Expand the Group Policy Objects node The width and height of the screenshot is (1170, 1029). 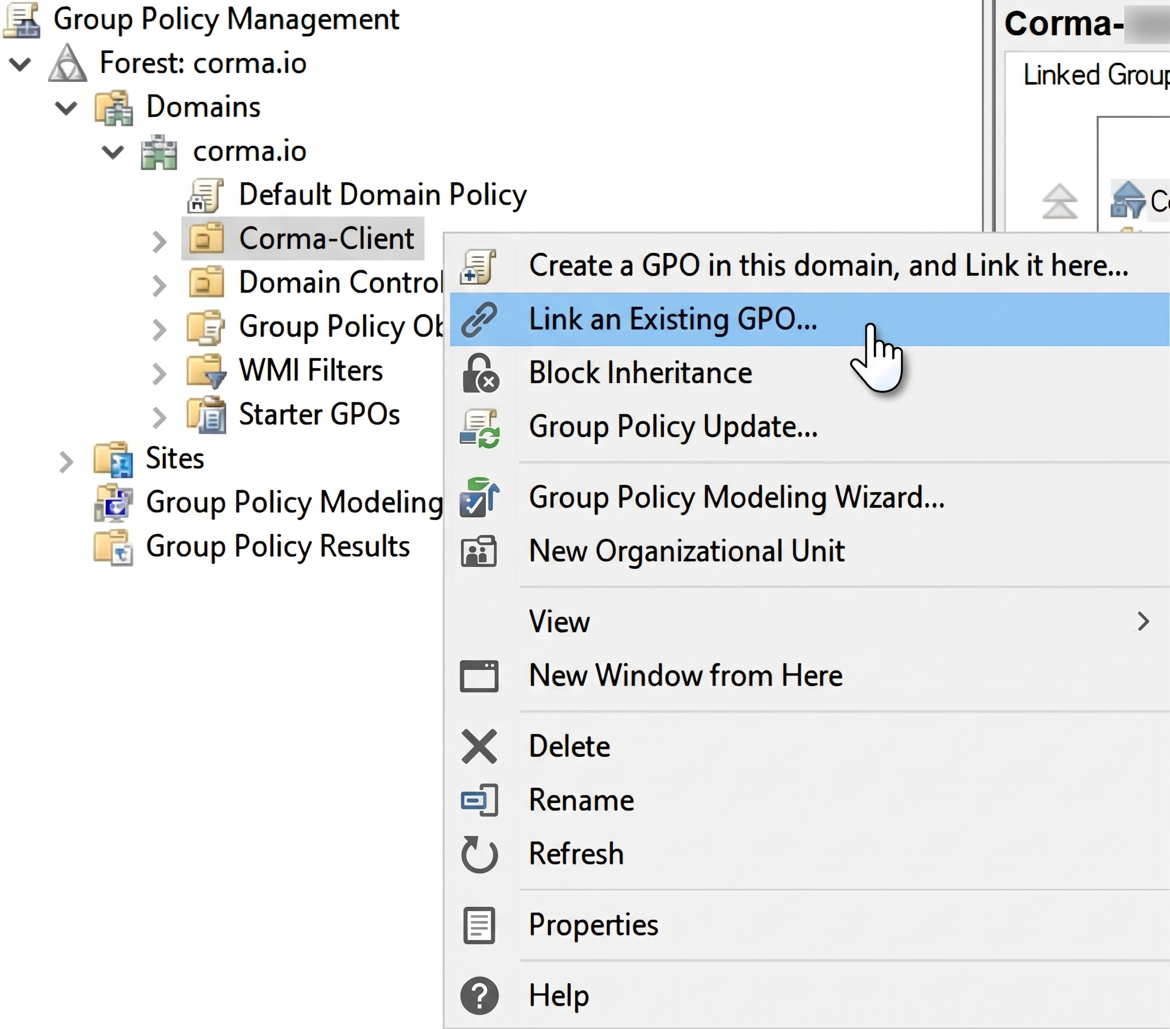160,329
